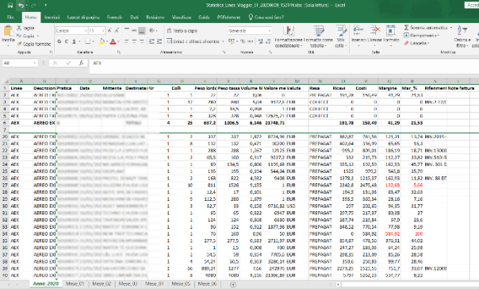Switch to the Formule tab
This screenshot has height=289, width=479.
115,17
